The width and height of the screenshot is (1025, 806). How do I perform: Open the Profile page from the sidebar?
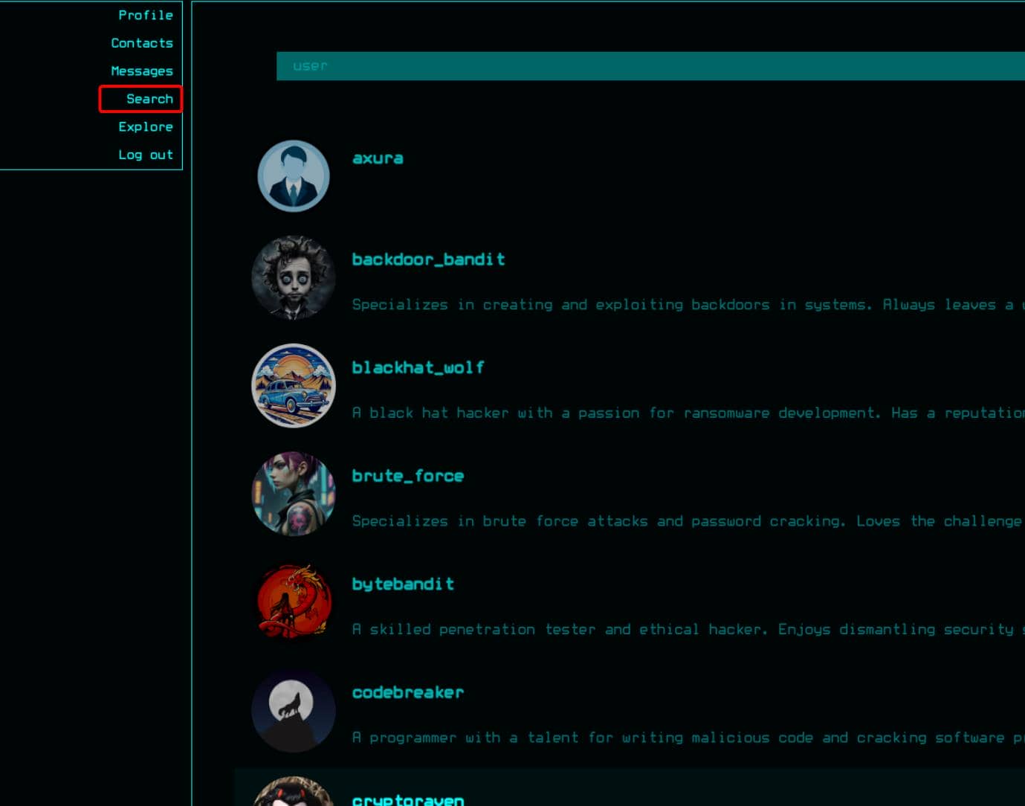click(146, 15)
